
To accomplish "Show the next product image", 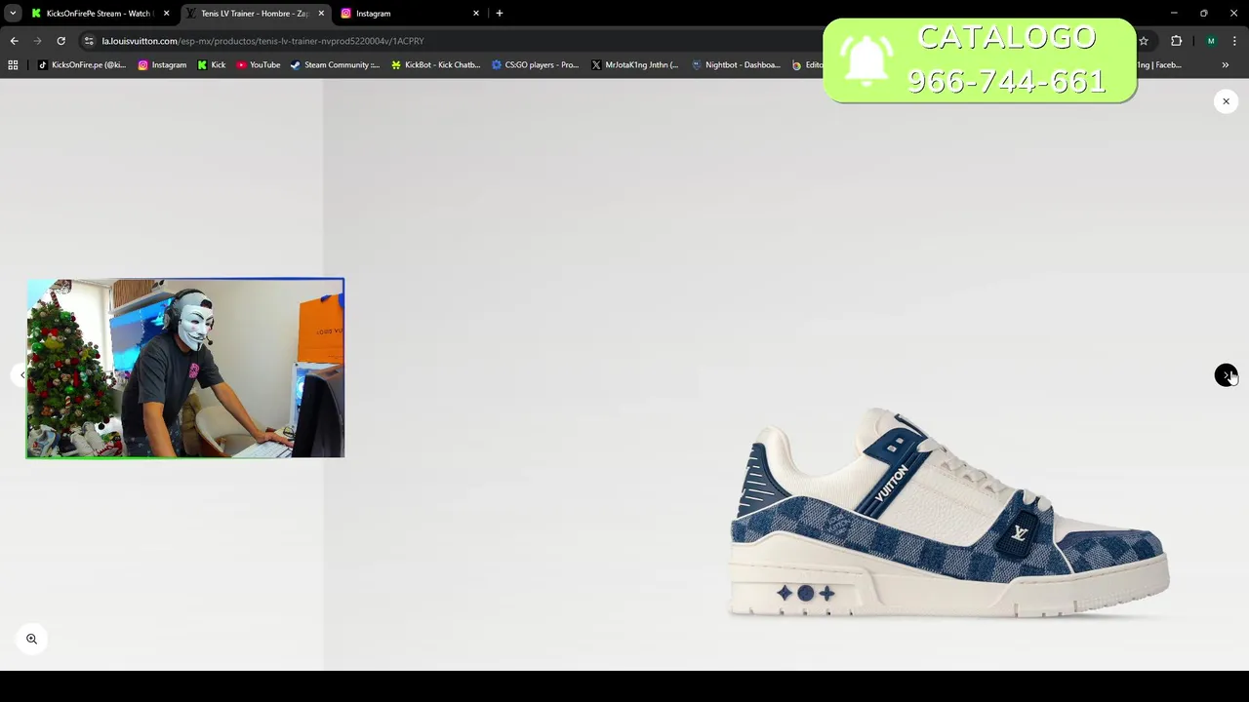I will (x=1227, y=375).
